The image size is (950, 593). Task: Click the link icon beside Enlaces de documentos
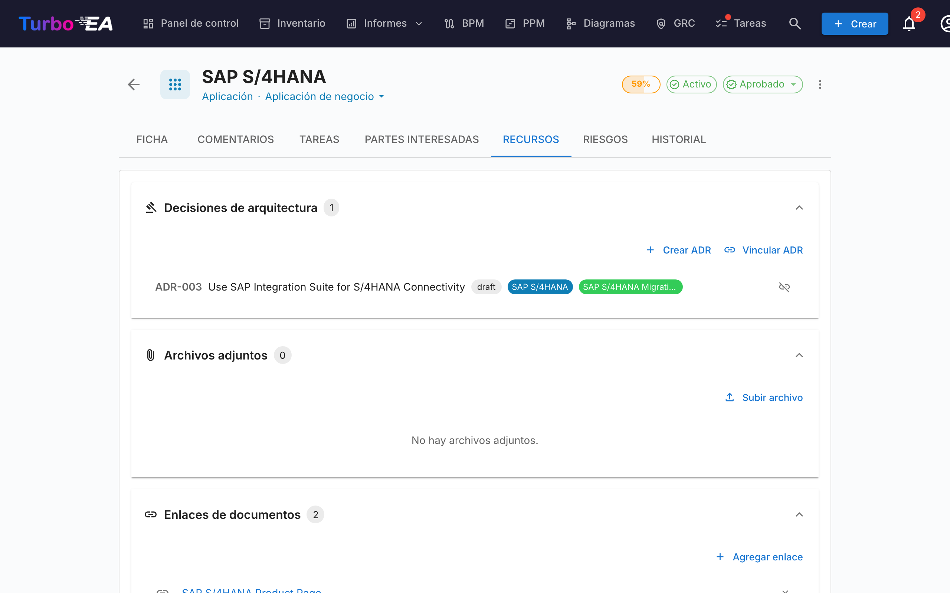[151, 514]
